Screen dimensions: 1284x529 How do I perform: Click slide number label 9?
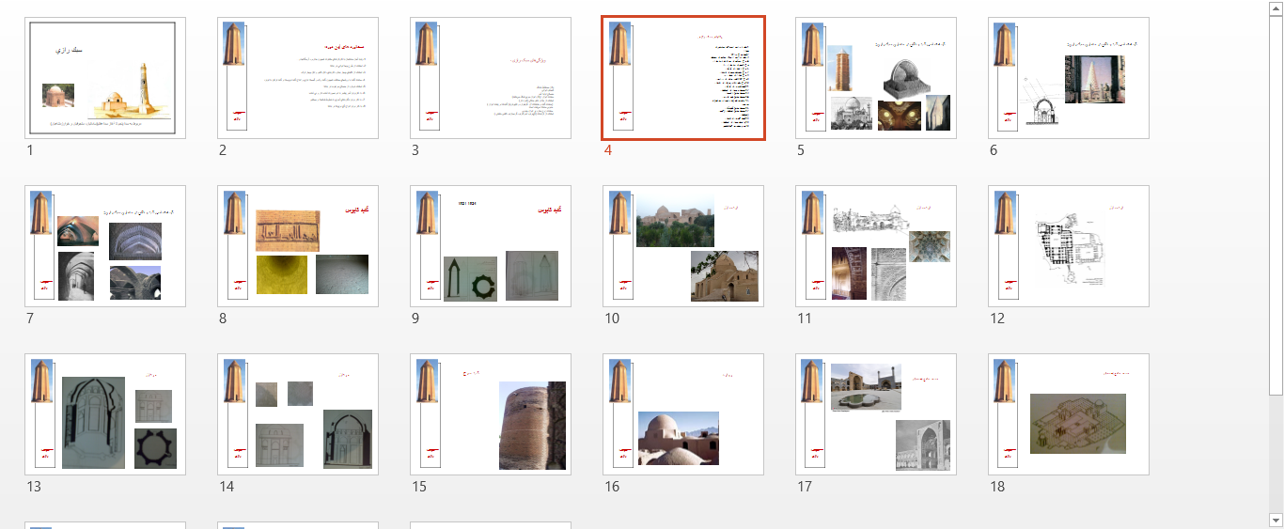tap(415, 319)
